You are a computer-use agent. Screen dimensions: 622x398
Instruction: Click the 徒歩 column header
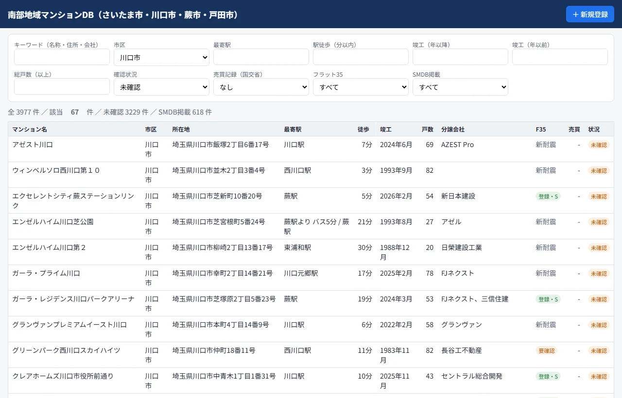tap(363, 130)
